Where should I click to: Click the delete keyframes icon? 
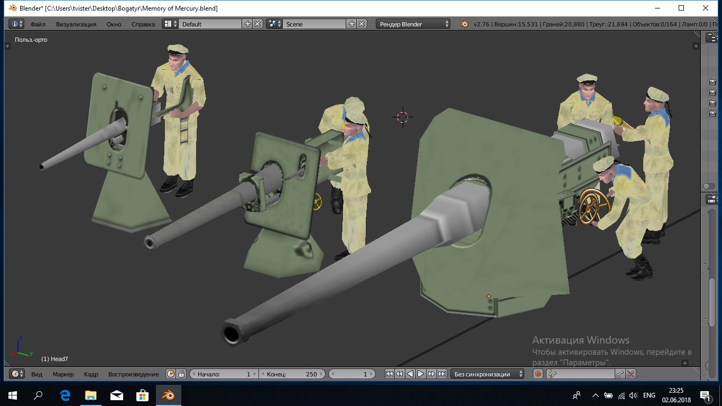(x=631, y=374)
